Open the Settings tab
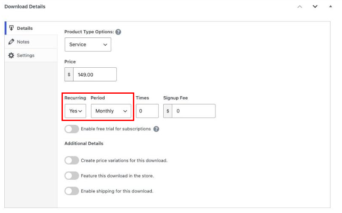The image size is (342, 213). pyautogui.click(x=31, y=55)
